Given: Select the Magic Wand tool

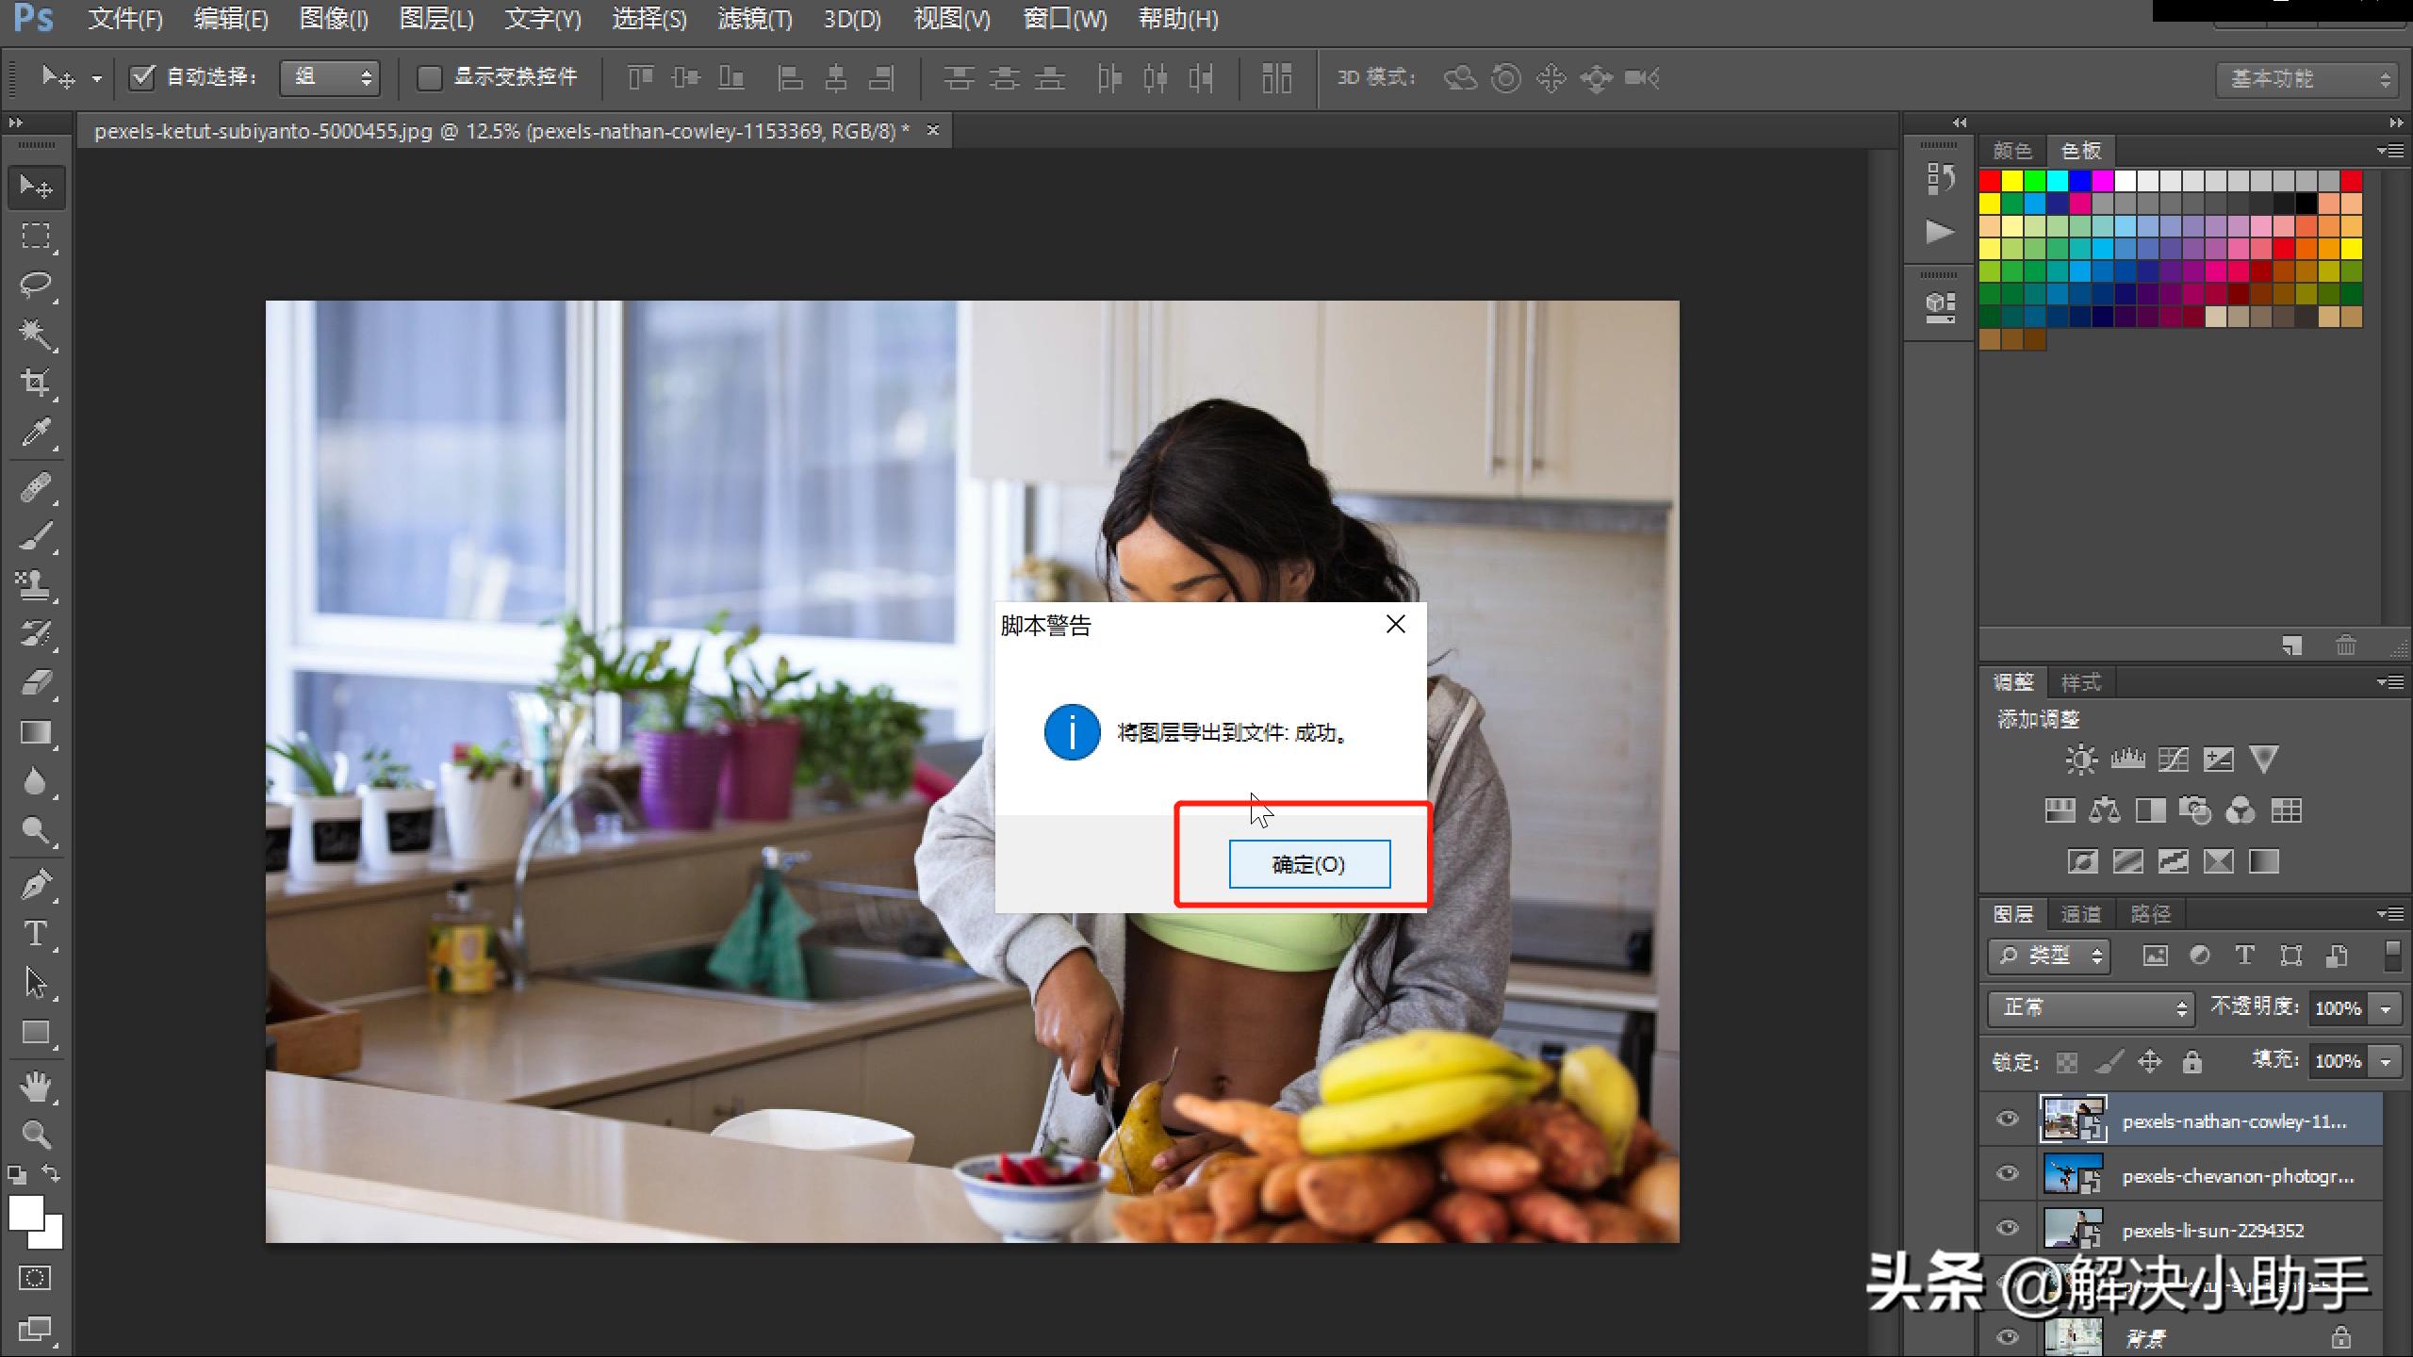Looking at the screenshot, I should coord(36,333).
